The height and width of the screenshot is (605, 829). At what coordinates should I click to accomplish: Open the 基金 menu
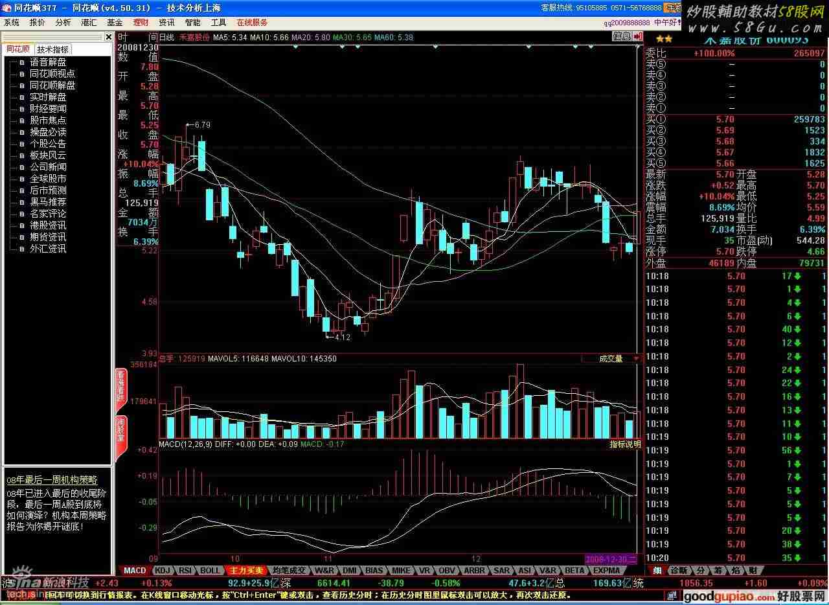pyautogui.click(x=115, y=23)
